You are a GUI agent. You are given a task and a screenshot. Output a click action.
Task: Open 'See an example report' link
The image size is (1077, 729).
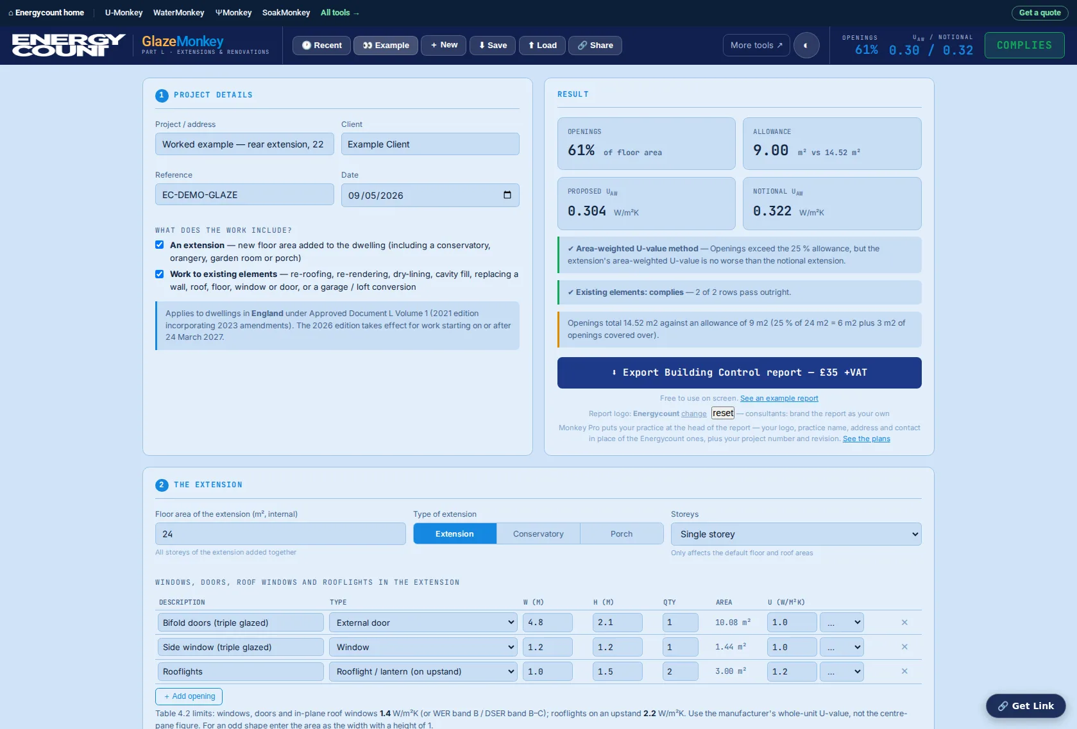click(x=779, y=398)
